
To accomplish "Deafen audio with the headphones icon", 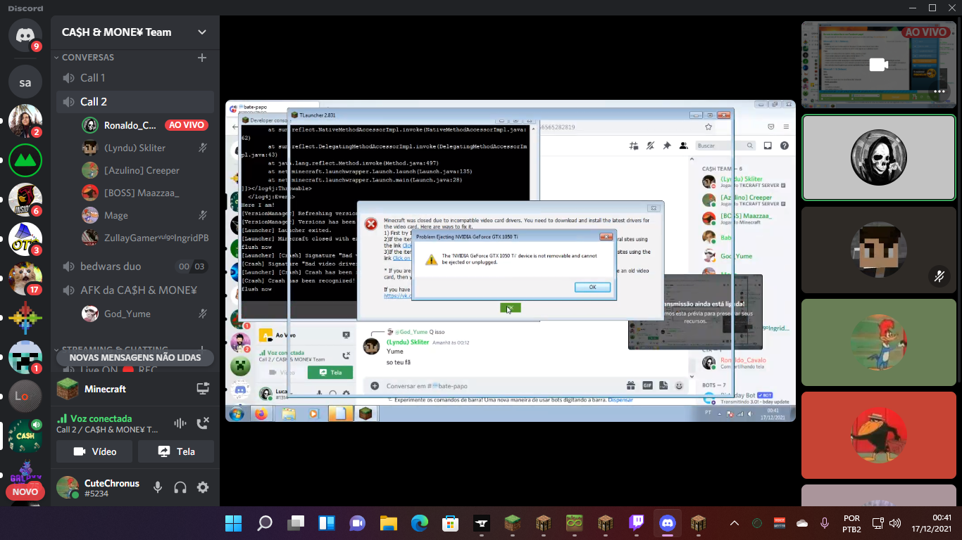I will coord(180,487).
